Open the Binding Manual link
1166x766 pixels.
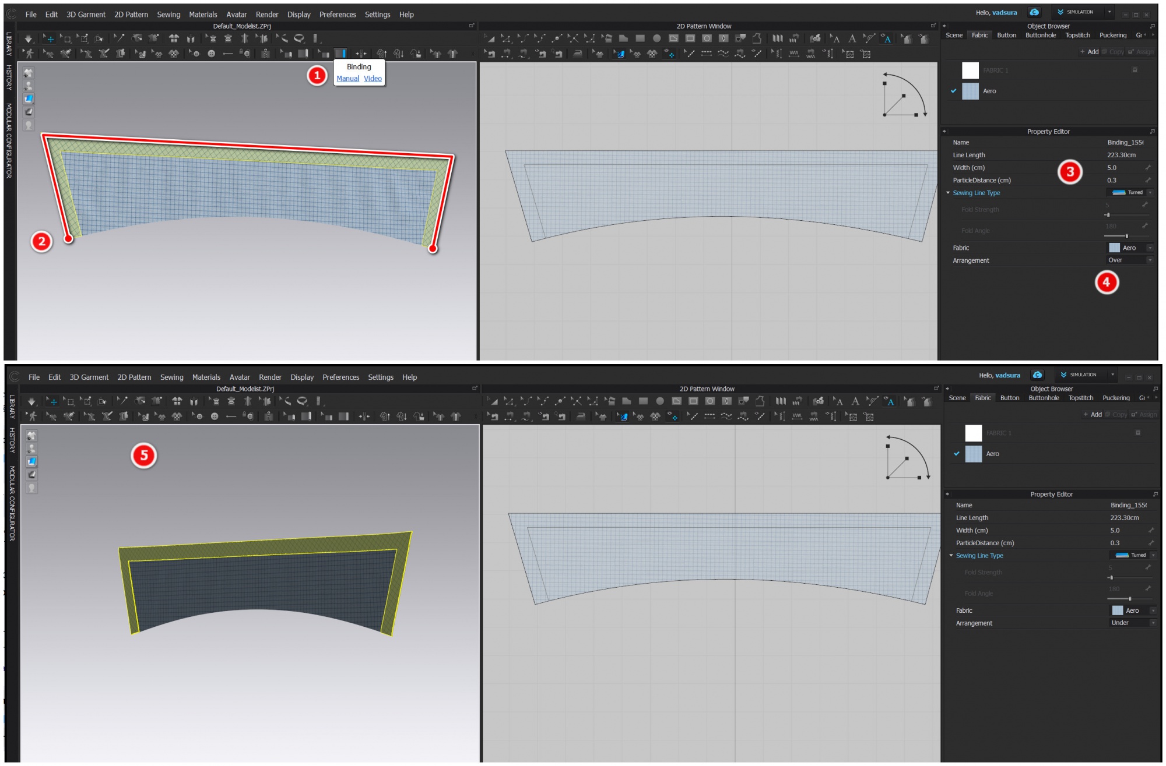[347, 79]
